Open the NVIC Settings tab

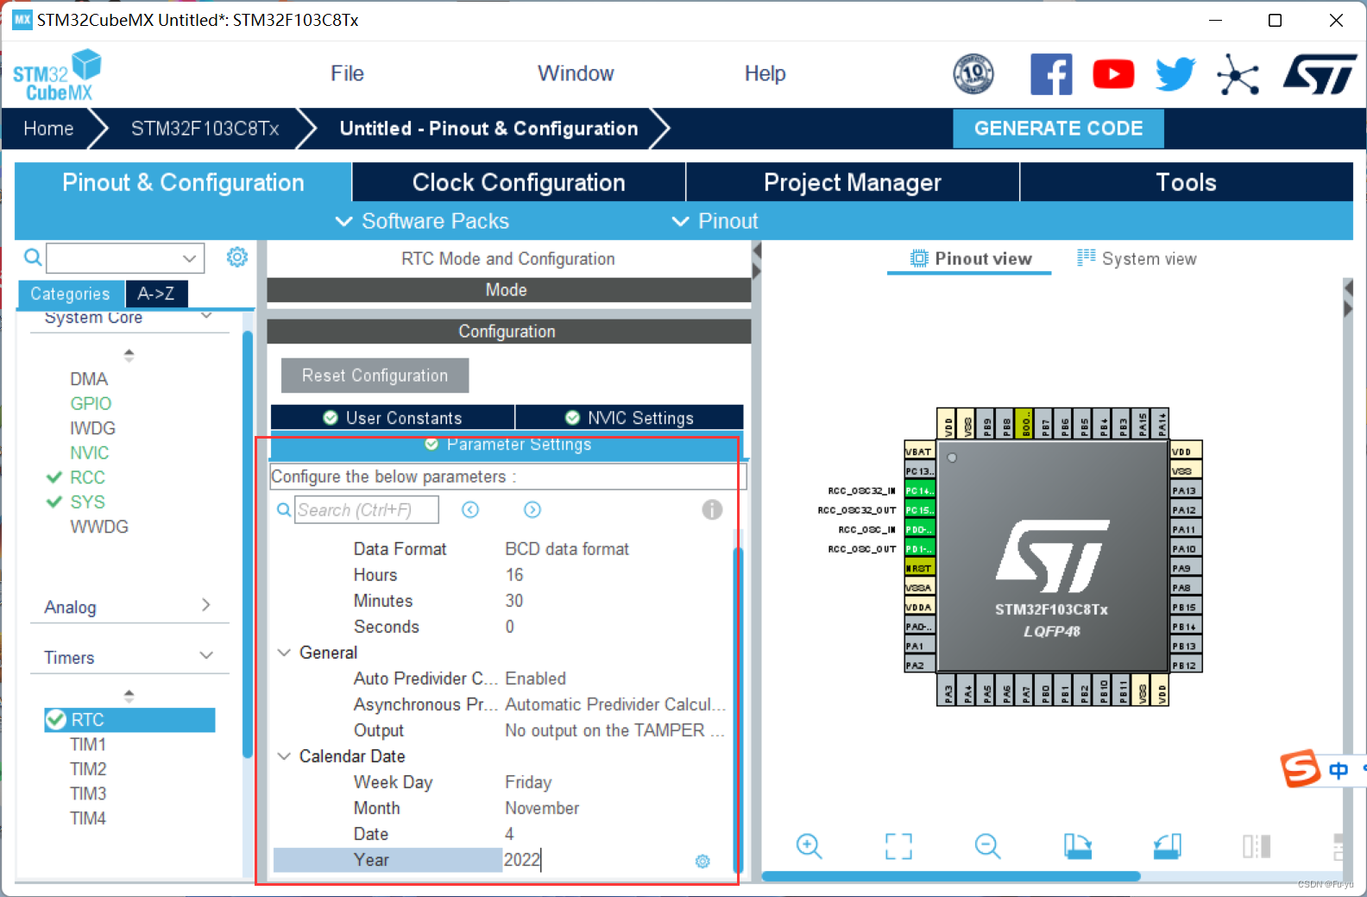coord(630,418)
